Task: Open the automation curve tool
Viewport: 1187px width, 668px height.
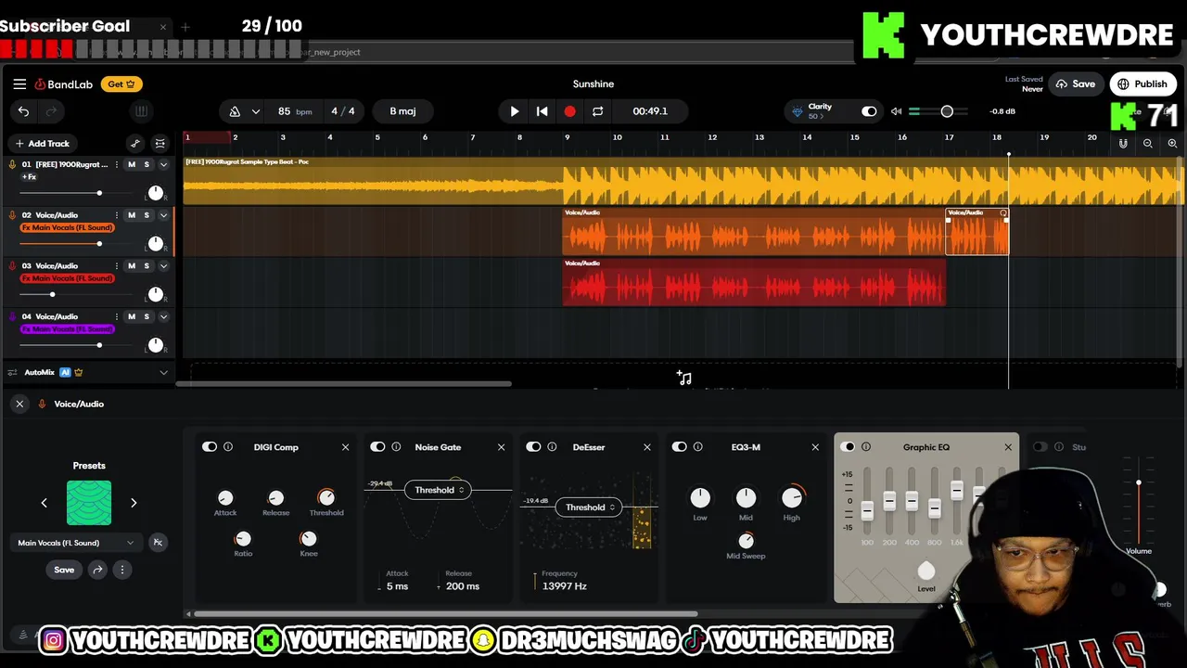Action: 135,143
